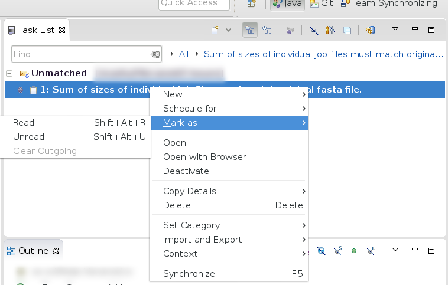448x285 pixels.
Task: Click the Quick Access search field
Action: pyautogui.click(x=194, y=4)
